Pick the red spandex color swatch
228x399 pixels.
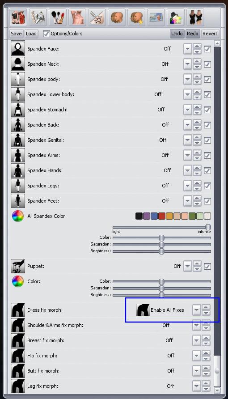(162, 216)
